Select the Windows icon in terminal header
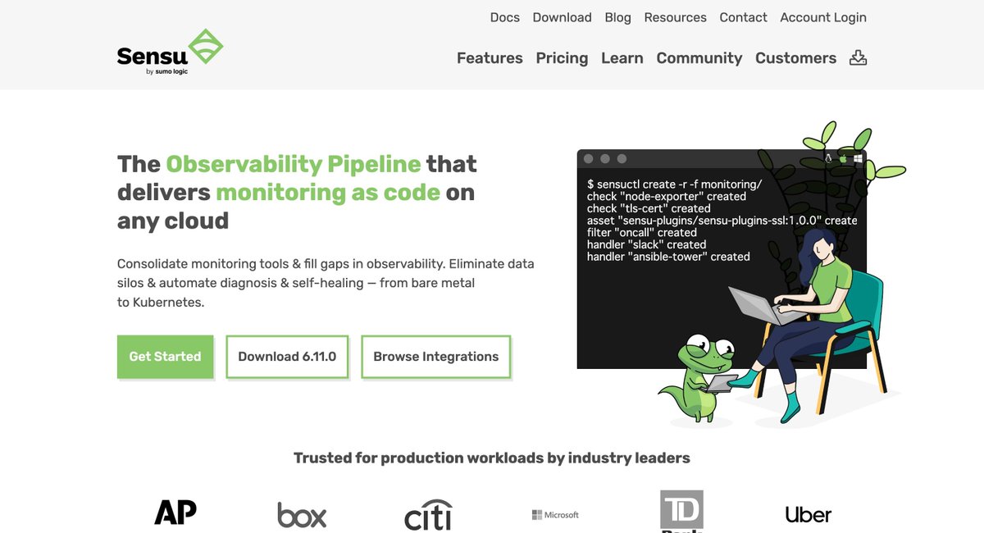The height and width of the screenshot is (533, 984). 858,159
